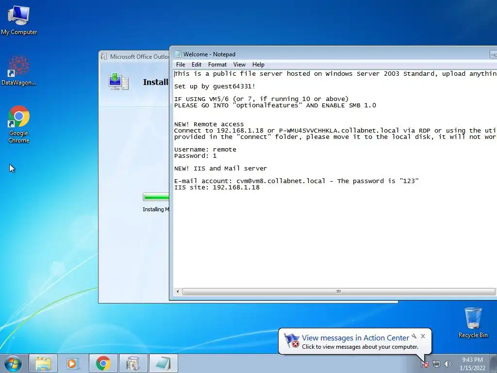Click View messages in Action Center link
The image size is (497, 373).
(x=355, y=338)
